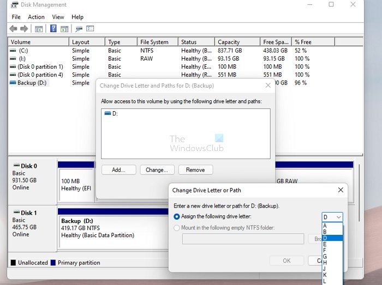
Task: Click the vertical scrollbar of the disk pane
Action: tap(359, 192)
